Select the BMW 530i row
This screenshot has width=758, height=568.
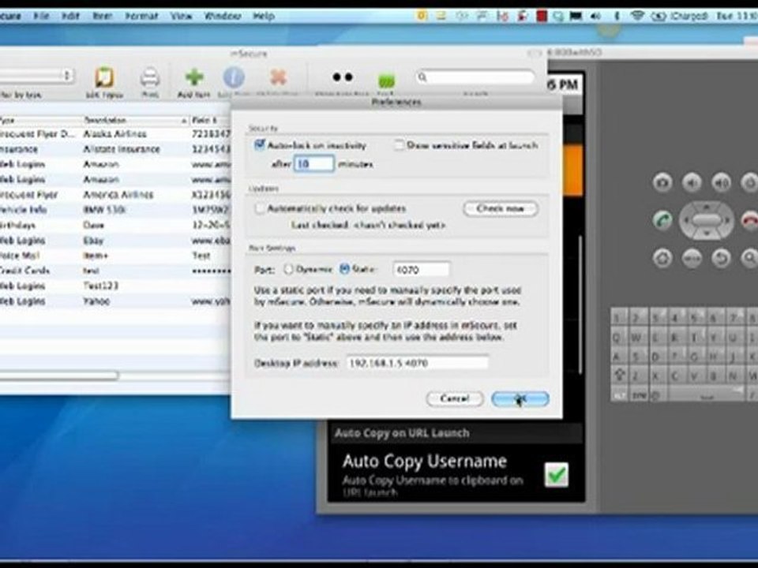point(115,210)
